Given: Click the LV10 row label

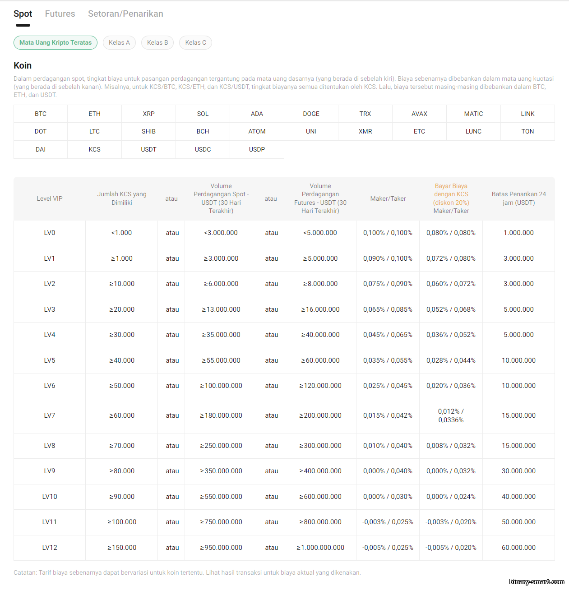Looking at the screenshot, I should pyautogui.click(x=50, y=497).
